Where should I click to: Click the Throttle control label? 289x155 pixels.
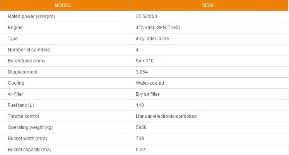point(23,116)
